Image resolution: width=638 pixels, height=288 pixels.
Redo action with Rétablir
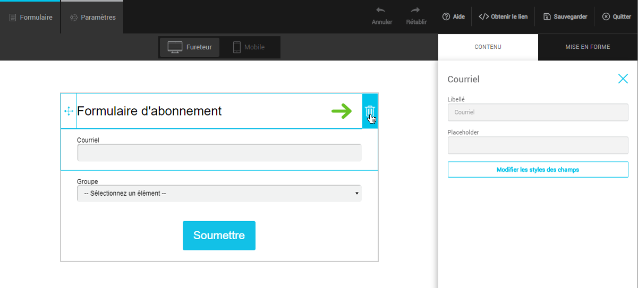point(416,16)
